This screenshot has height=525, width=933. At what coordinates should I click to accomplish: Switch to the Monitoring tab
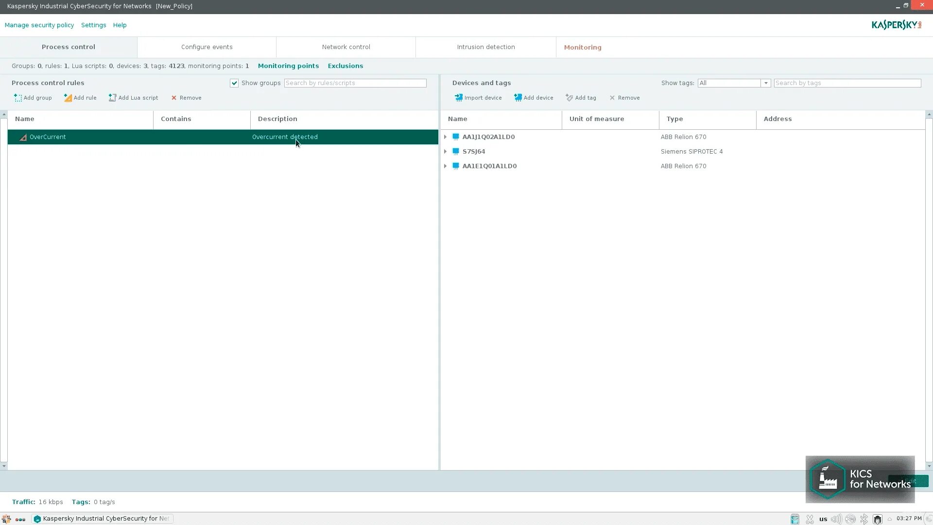coord(583,47)
